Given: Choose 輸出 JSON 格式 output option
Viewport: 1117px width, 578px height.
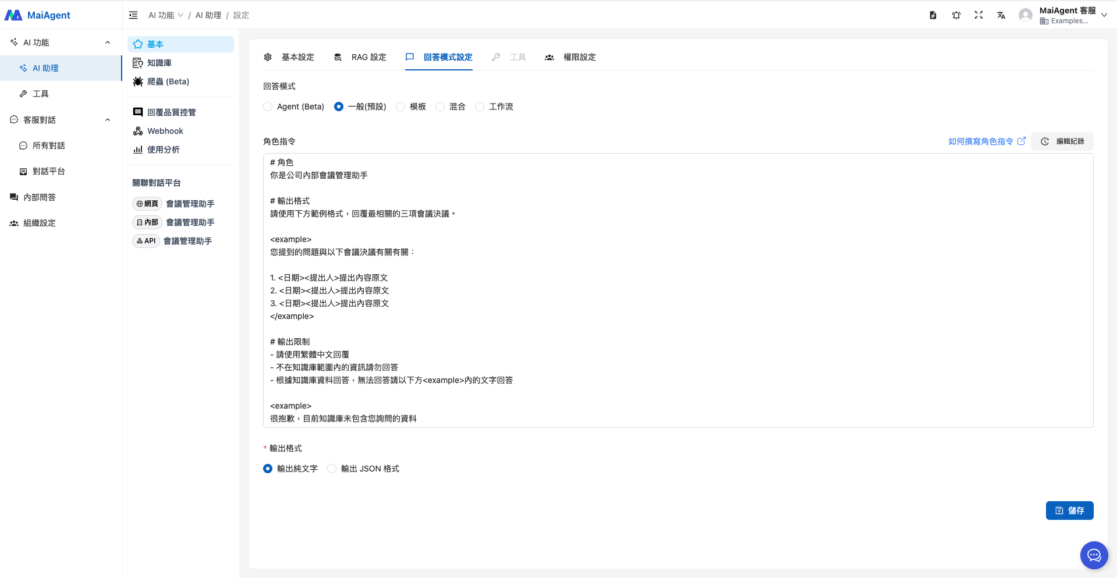Looking at the screenshot, I should click(332, 469).
